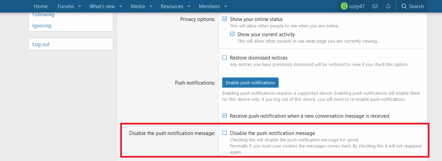Open the conversations envelope icon
Screen dimensions: 442x161
tap(375, 6)
